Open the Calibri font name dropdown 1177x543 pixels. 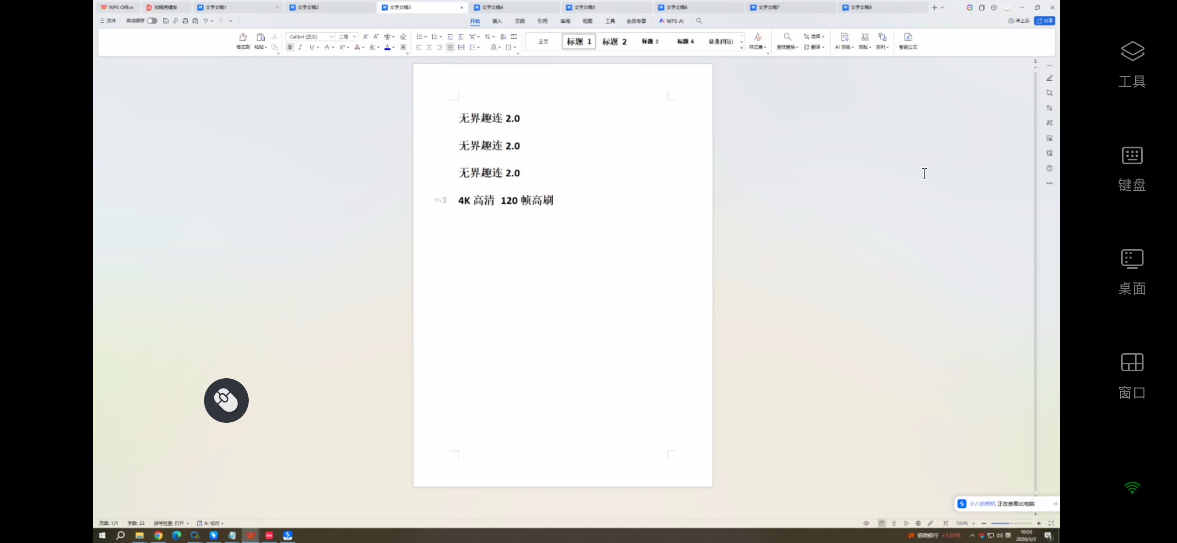click(x=331, y=37)
